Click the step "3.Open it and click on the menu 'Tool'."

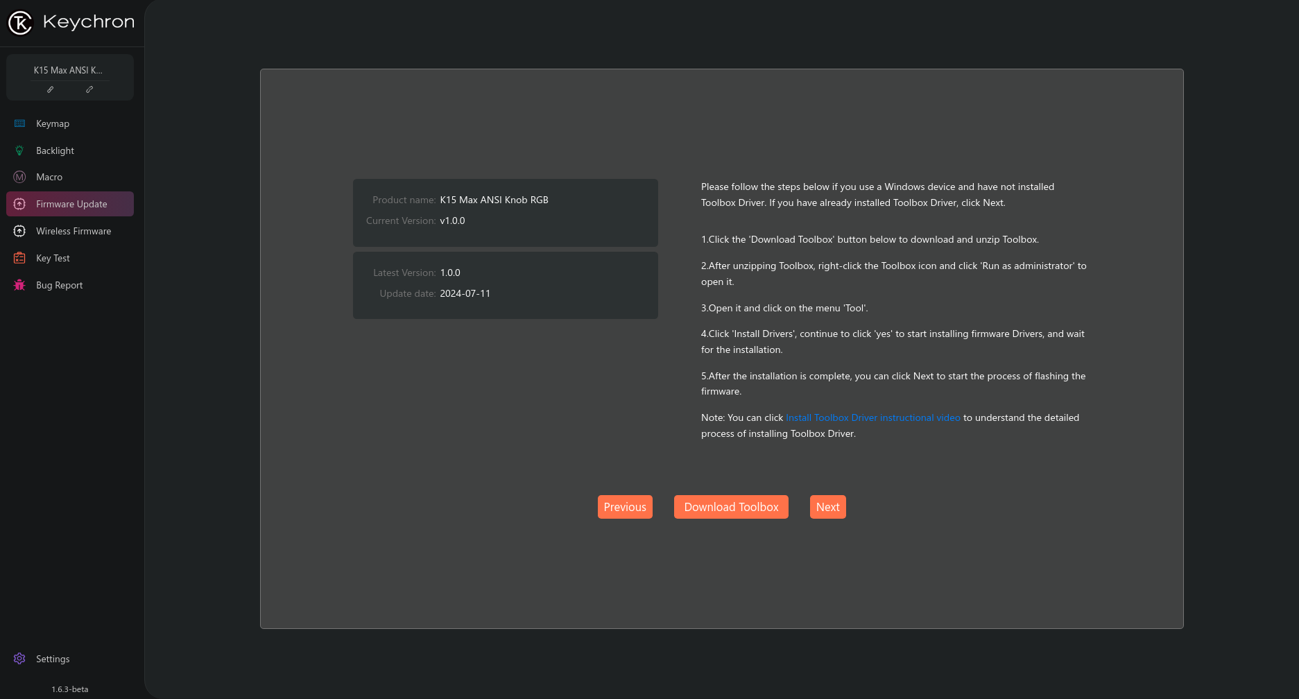click(784, 308)
